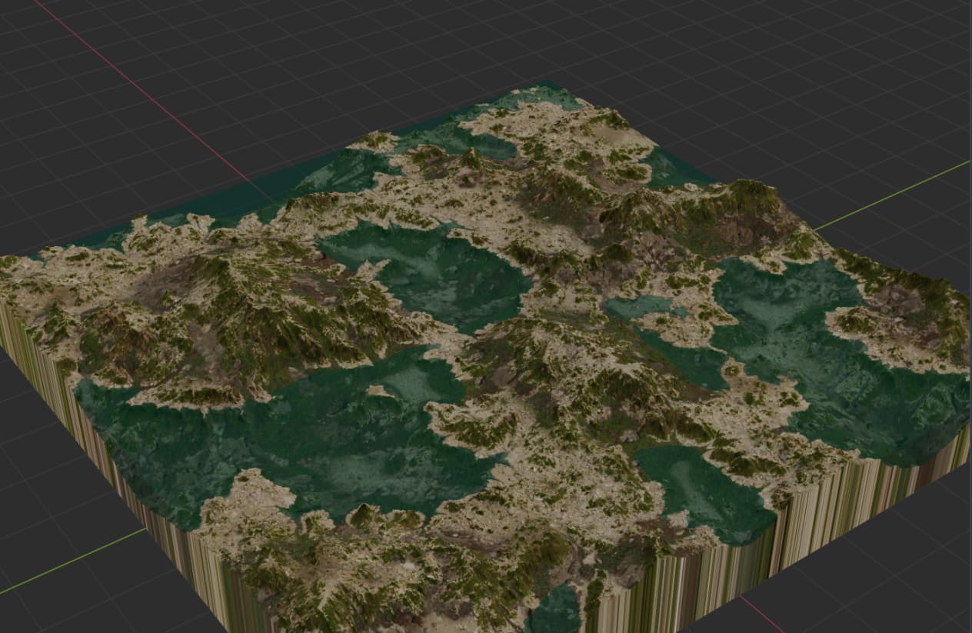Click the green Y-axis line beside the terrain's right edge

892,195
